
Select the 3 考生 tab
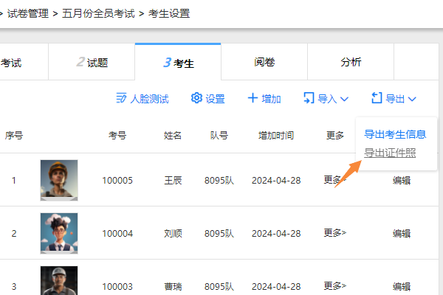click(x=178, y=62)
